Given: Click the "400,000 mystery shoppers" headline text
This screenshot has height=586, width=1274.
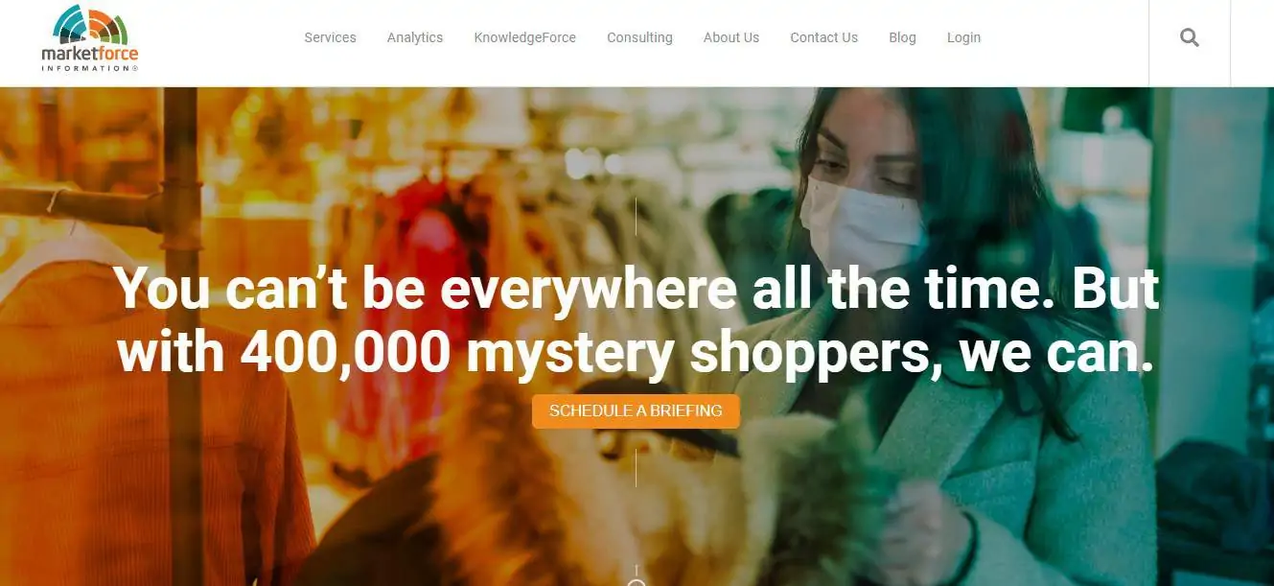Looking at the screenshot, I should (x=584, y=353).
